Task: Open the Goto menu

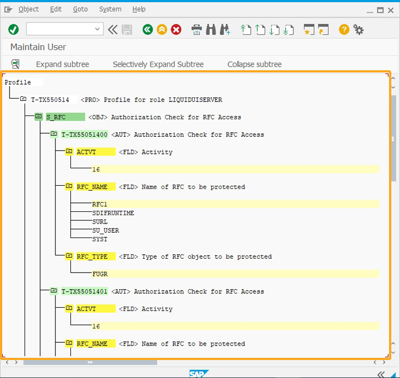Action: click(81, 10)
